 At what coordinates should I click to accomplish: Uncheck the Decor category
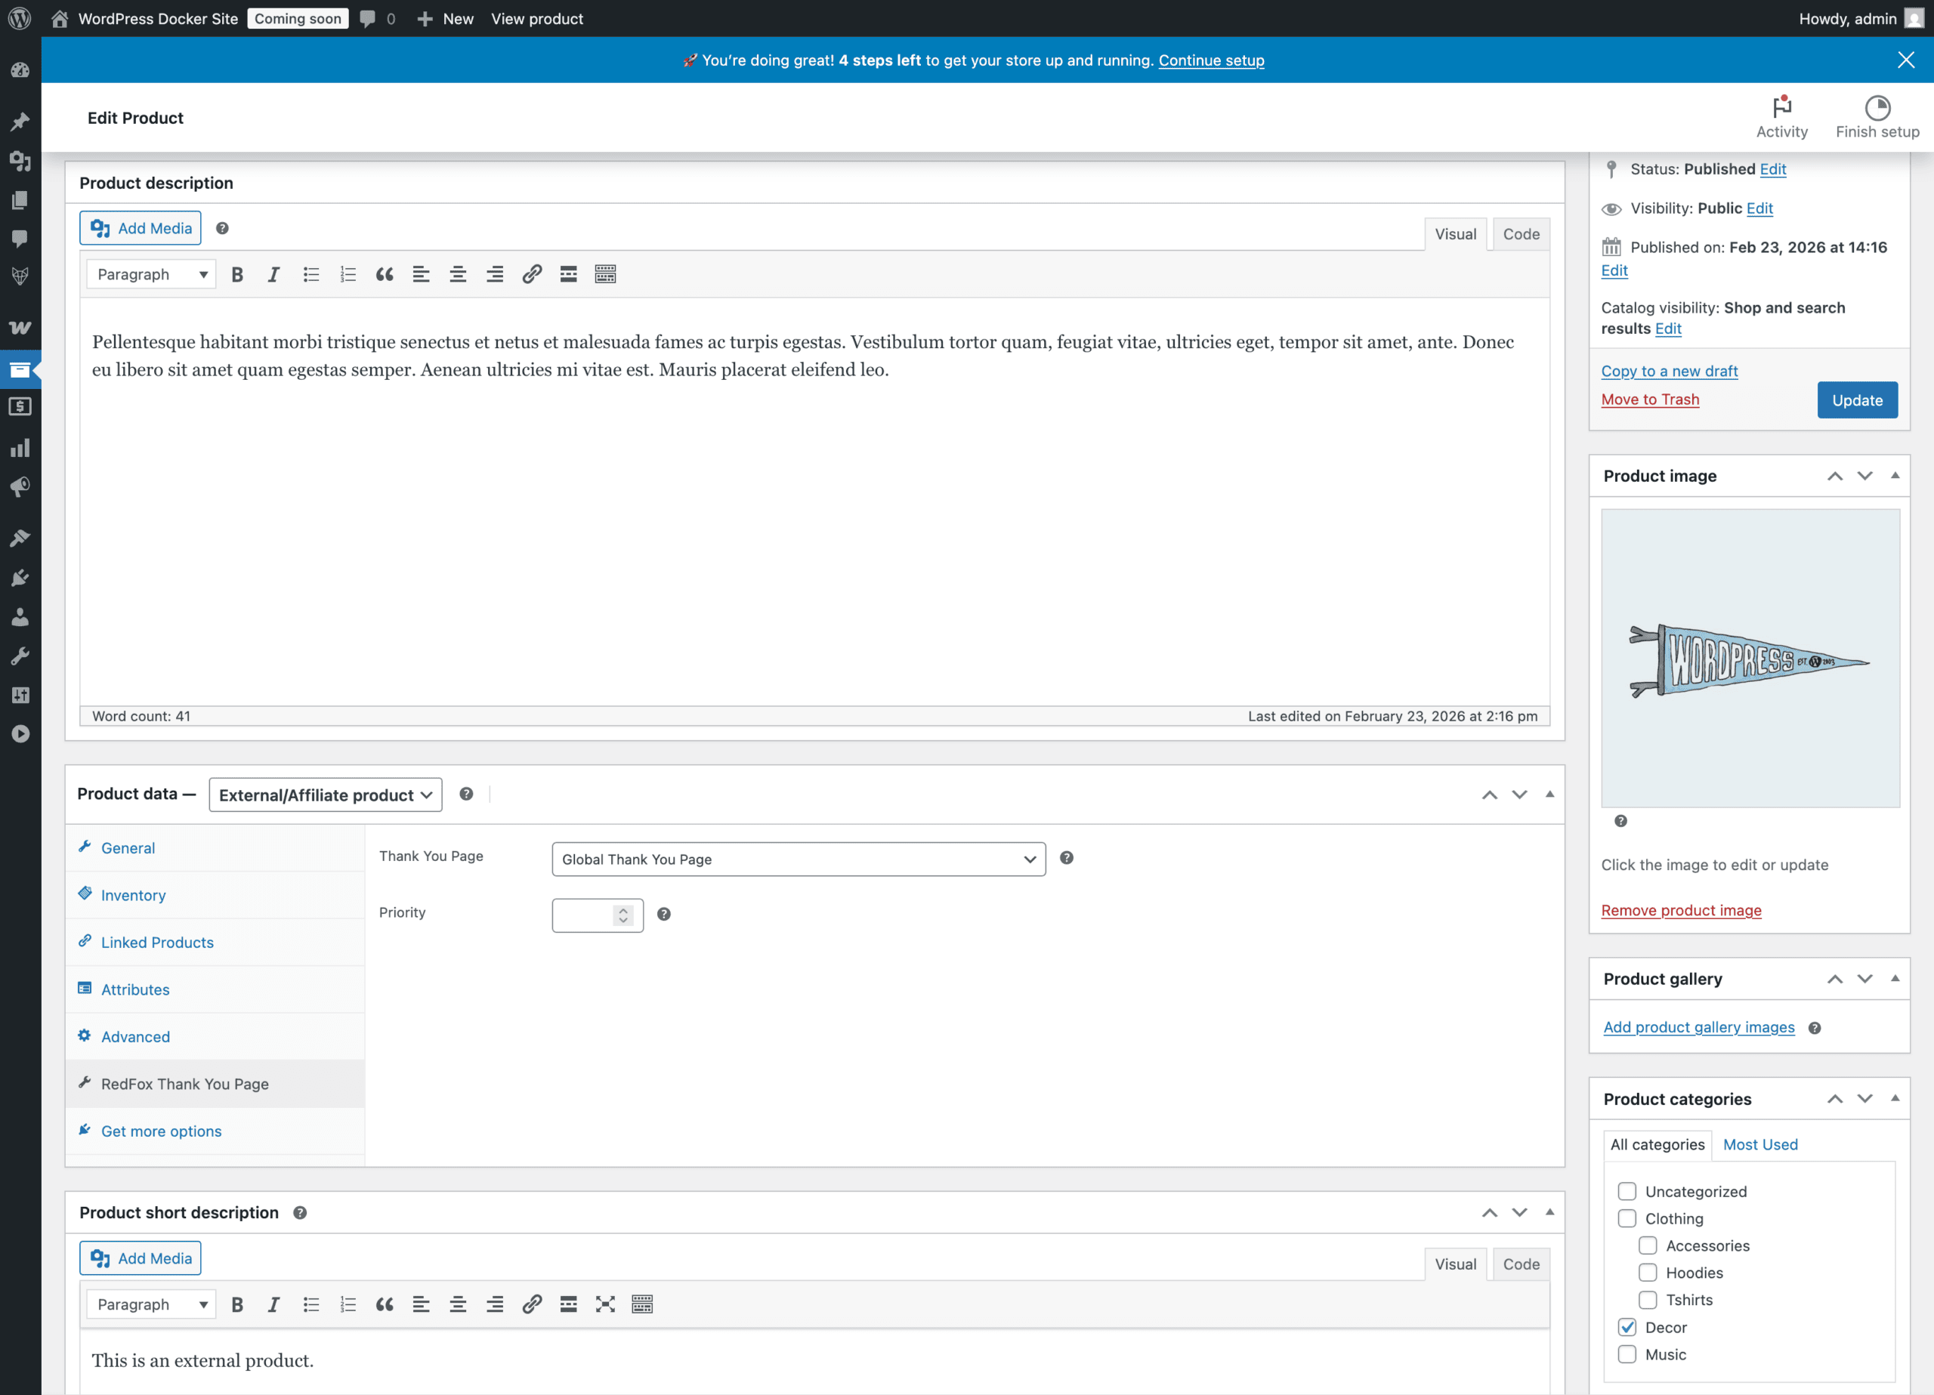tap(1627, 1328)
